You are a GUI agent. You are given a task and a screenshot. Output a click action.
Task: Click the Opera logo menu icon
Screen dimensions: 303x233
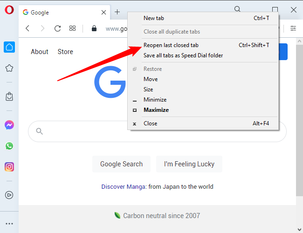(x=9, y=10)
